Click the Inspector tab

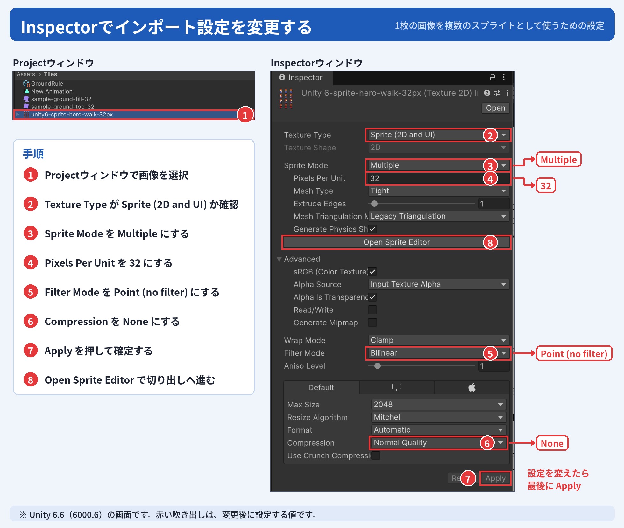(x=301, y=78)
